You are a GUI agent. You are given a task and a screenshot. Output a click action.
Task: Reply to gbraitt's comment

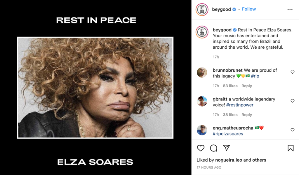click(247, 115)
